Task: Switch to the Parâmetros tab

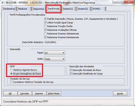Action: [9, 9]
